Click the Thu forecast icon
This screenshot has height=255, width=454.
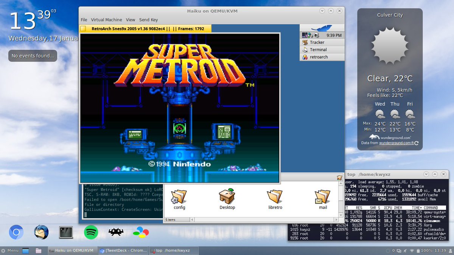395,114
